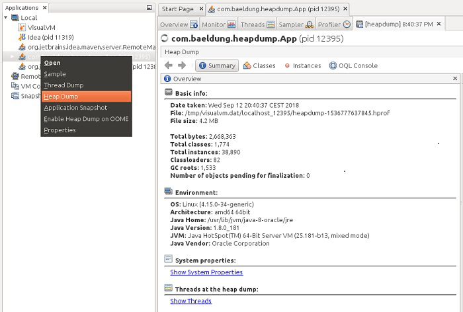Open the OQL Console
Image resolution: width=463 pixels, height=312 pixels.
click(x=353, y=65)
